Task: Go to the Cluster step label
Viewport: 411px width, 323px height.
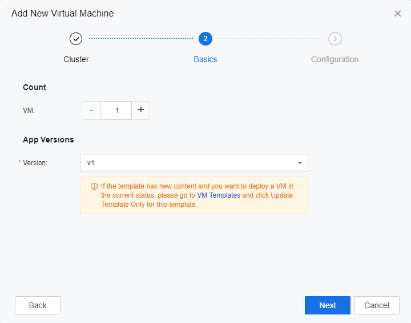Action: point(76,59)
